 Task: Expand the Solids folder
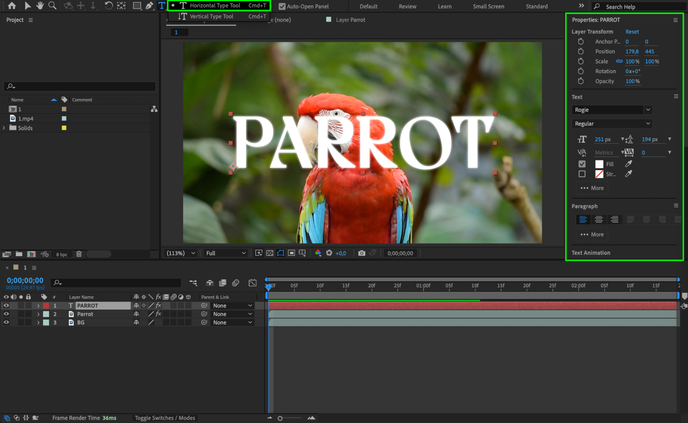4,128
